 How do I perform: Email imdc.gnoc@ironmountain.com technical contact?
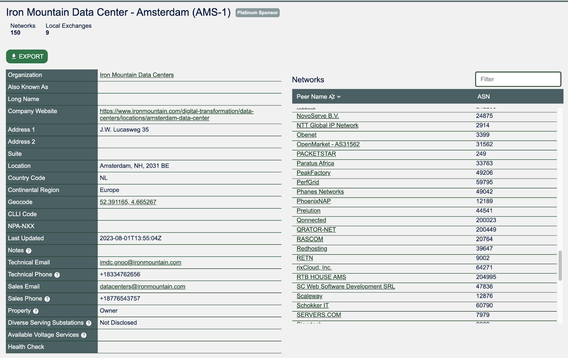pyautogui.click(x=141, y=262)
